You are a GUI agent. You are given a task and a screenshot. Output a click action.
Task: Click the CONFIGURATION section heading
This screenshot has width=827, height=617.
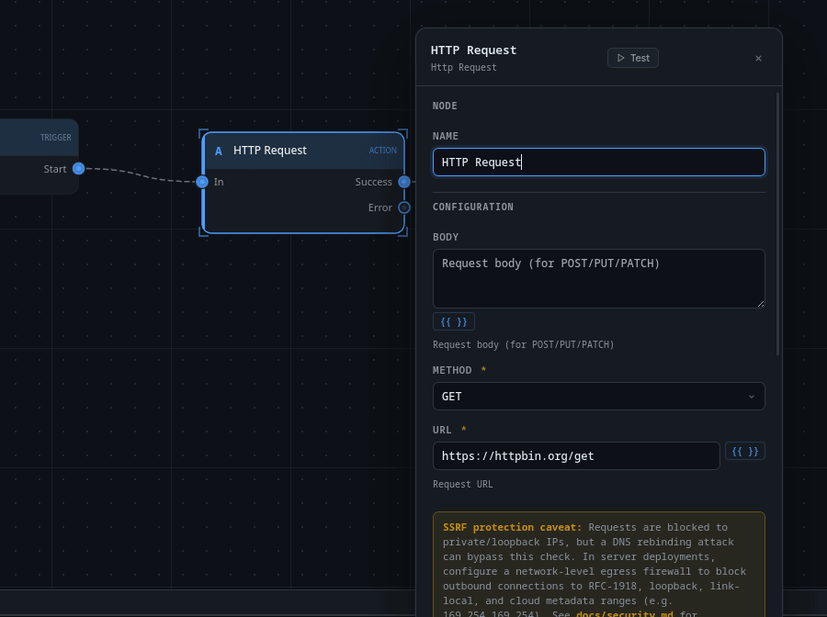[472, 208]
